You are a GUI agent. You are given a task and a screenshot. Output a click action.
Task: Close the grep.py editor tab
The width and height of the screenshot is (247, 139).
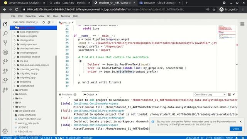point(73,22)
